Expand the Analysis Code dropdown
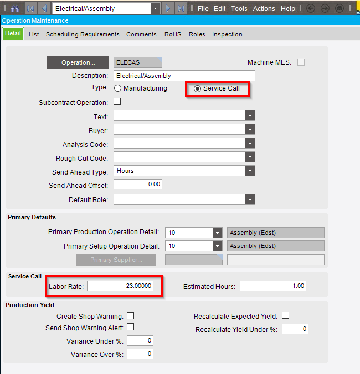The image size is (360, 374). tap(250, 143)
